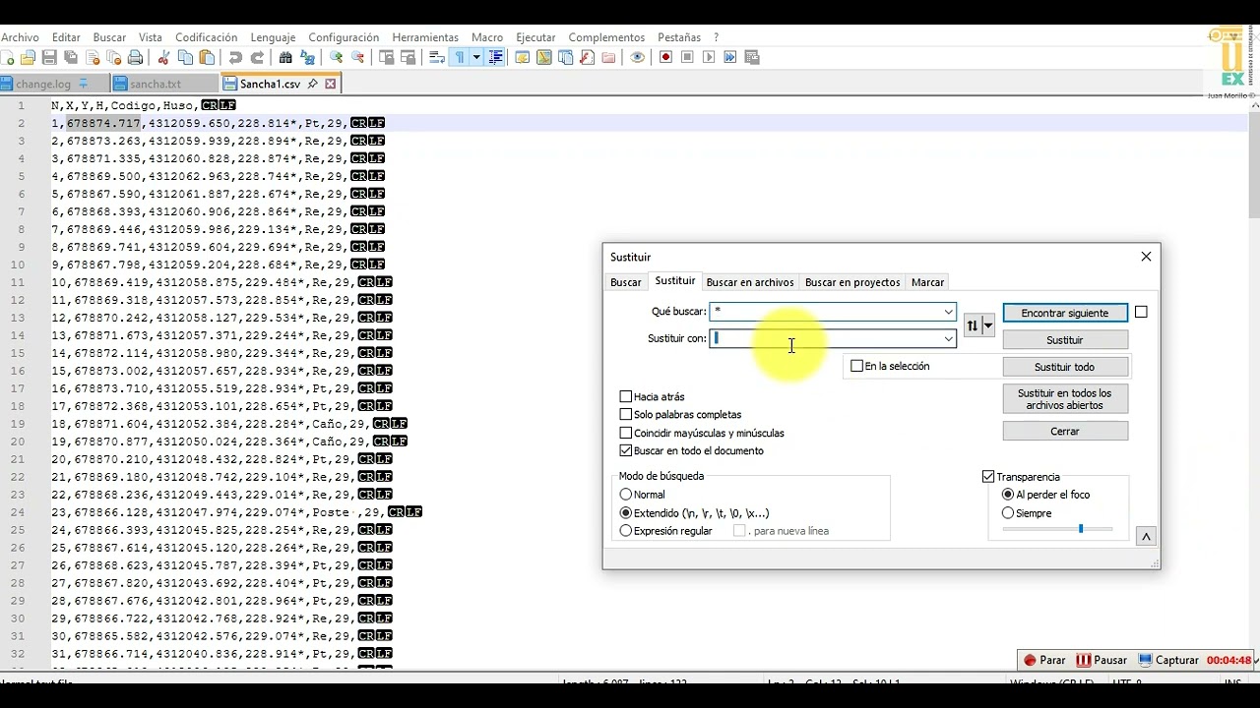
Task: Click 'Parar' in the recorder bar
Action: pos(1044,660)
